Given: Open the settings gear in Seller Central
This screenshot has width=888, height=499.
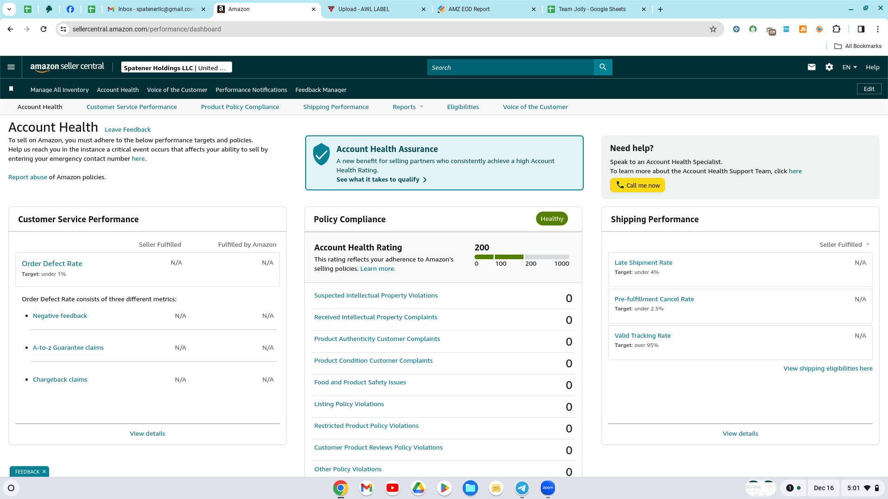Looking at the screenshot, I should pos(829,67).
